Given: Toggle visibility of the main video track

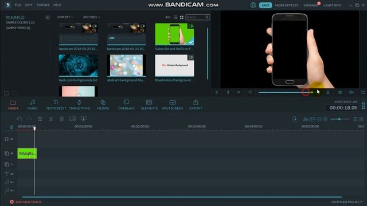Looking at the screenshot, I should 12,139.
